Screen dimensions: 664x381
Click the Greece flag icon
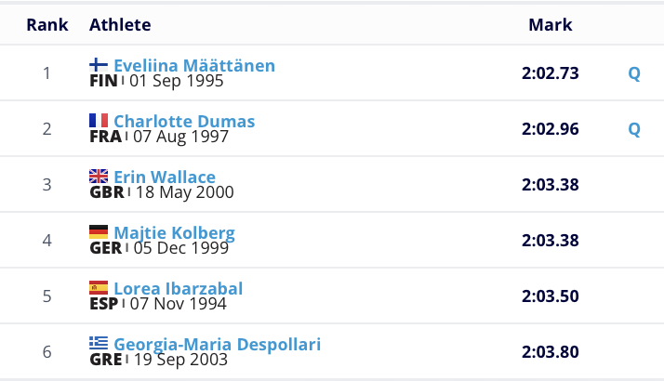(x=99, y=344)
